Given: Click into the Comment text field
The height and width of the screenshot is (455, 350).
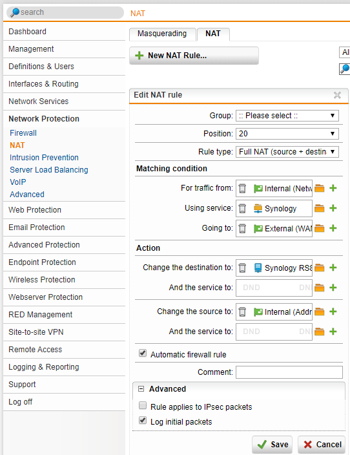Looking at the screenshot, I should click(289, 372).
